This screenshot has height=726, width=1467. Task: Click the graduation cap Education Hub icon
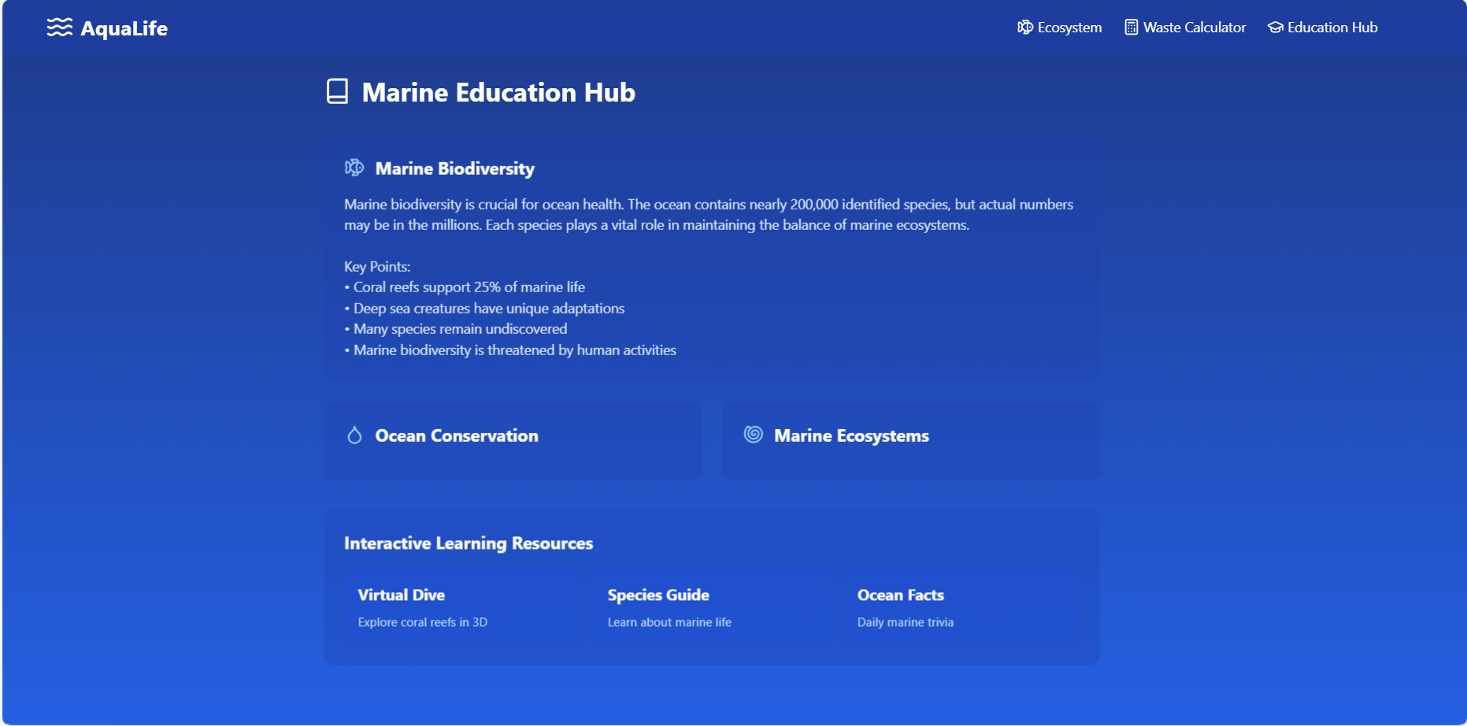1274,26
